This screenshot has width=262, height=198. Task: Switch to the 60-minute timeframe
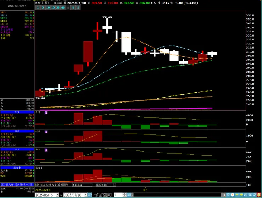pyautogui.click(x=63, y=7)
